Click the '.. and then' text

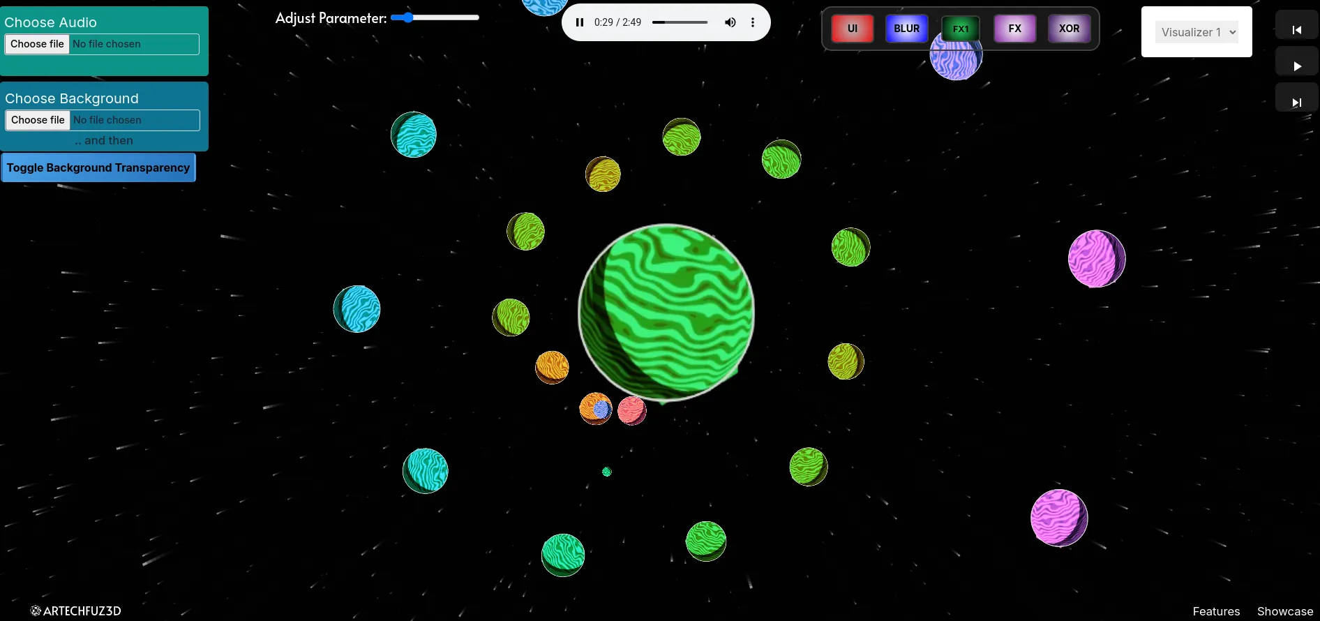104,140
